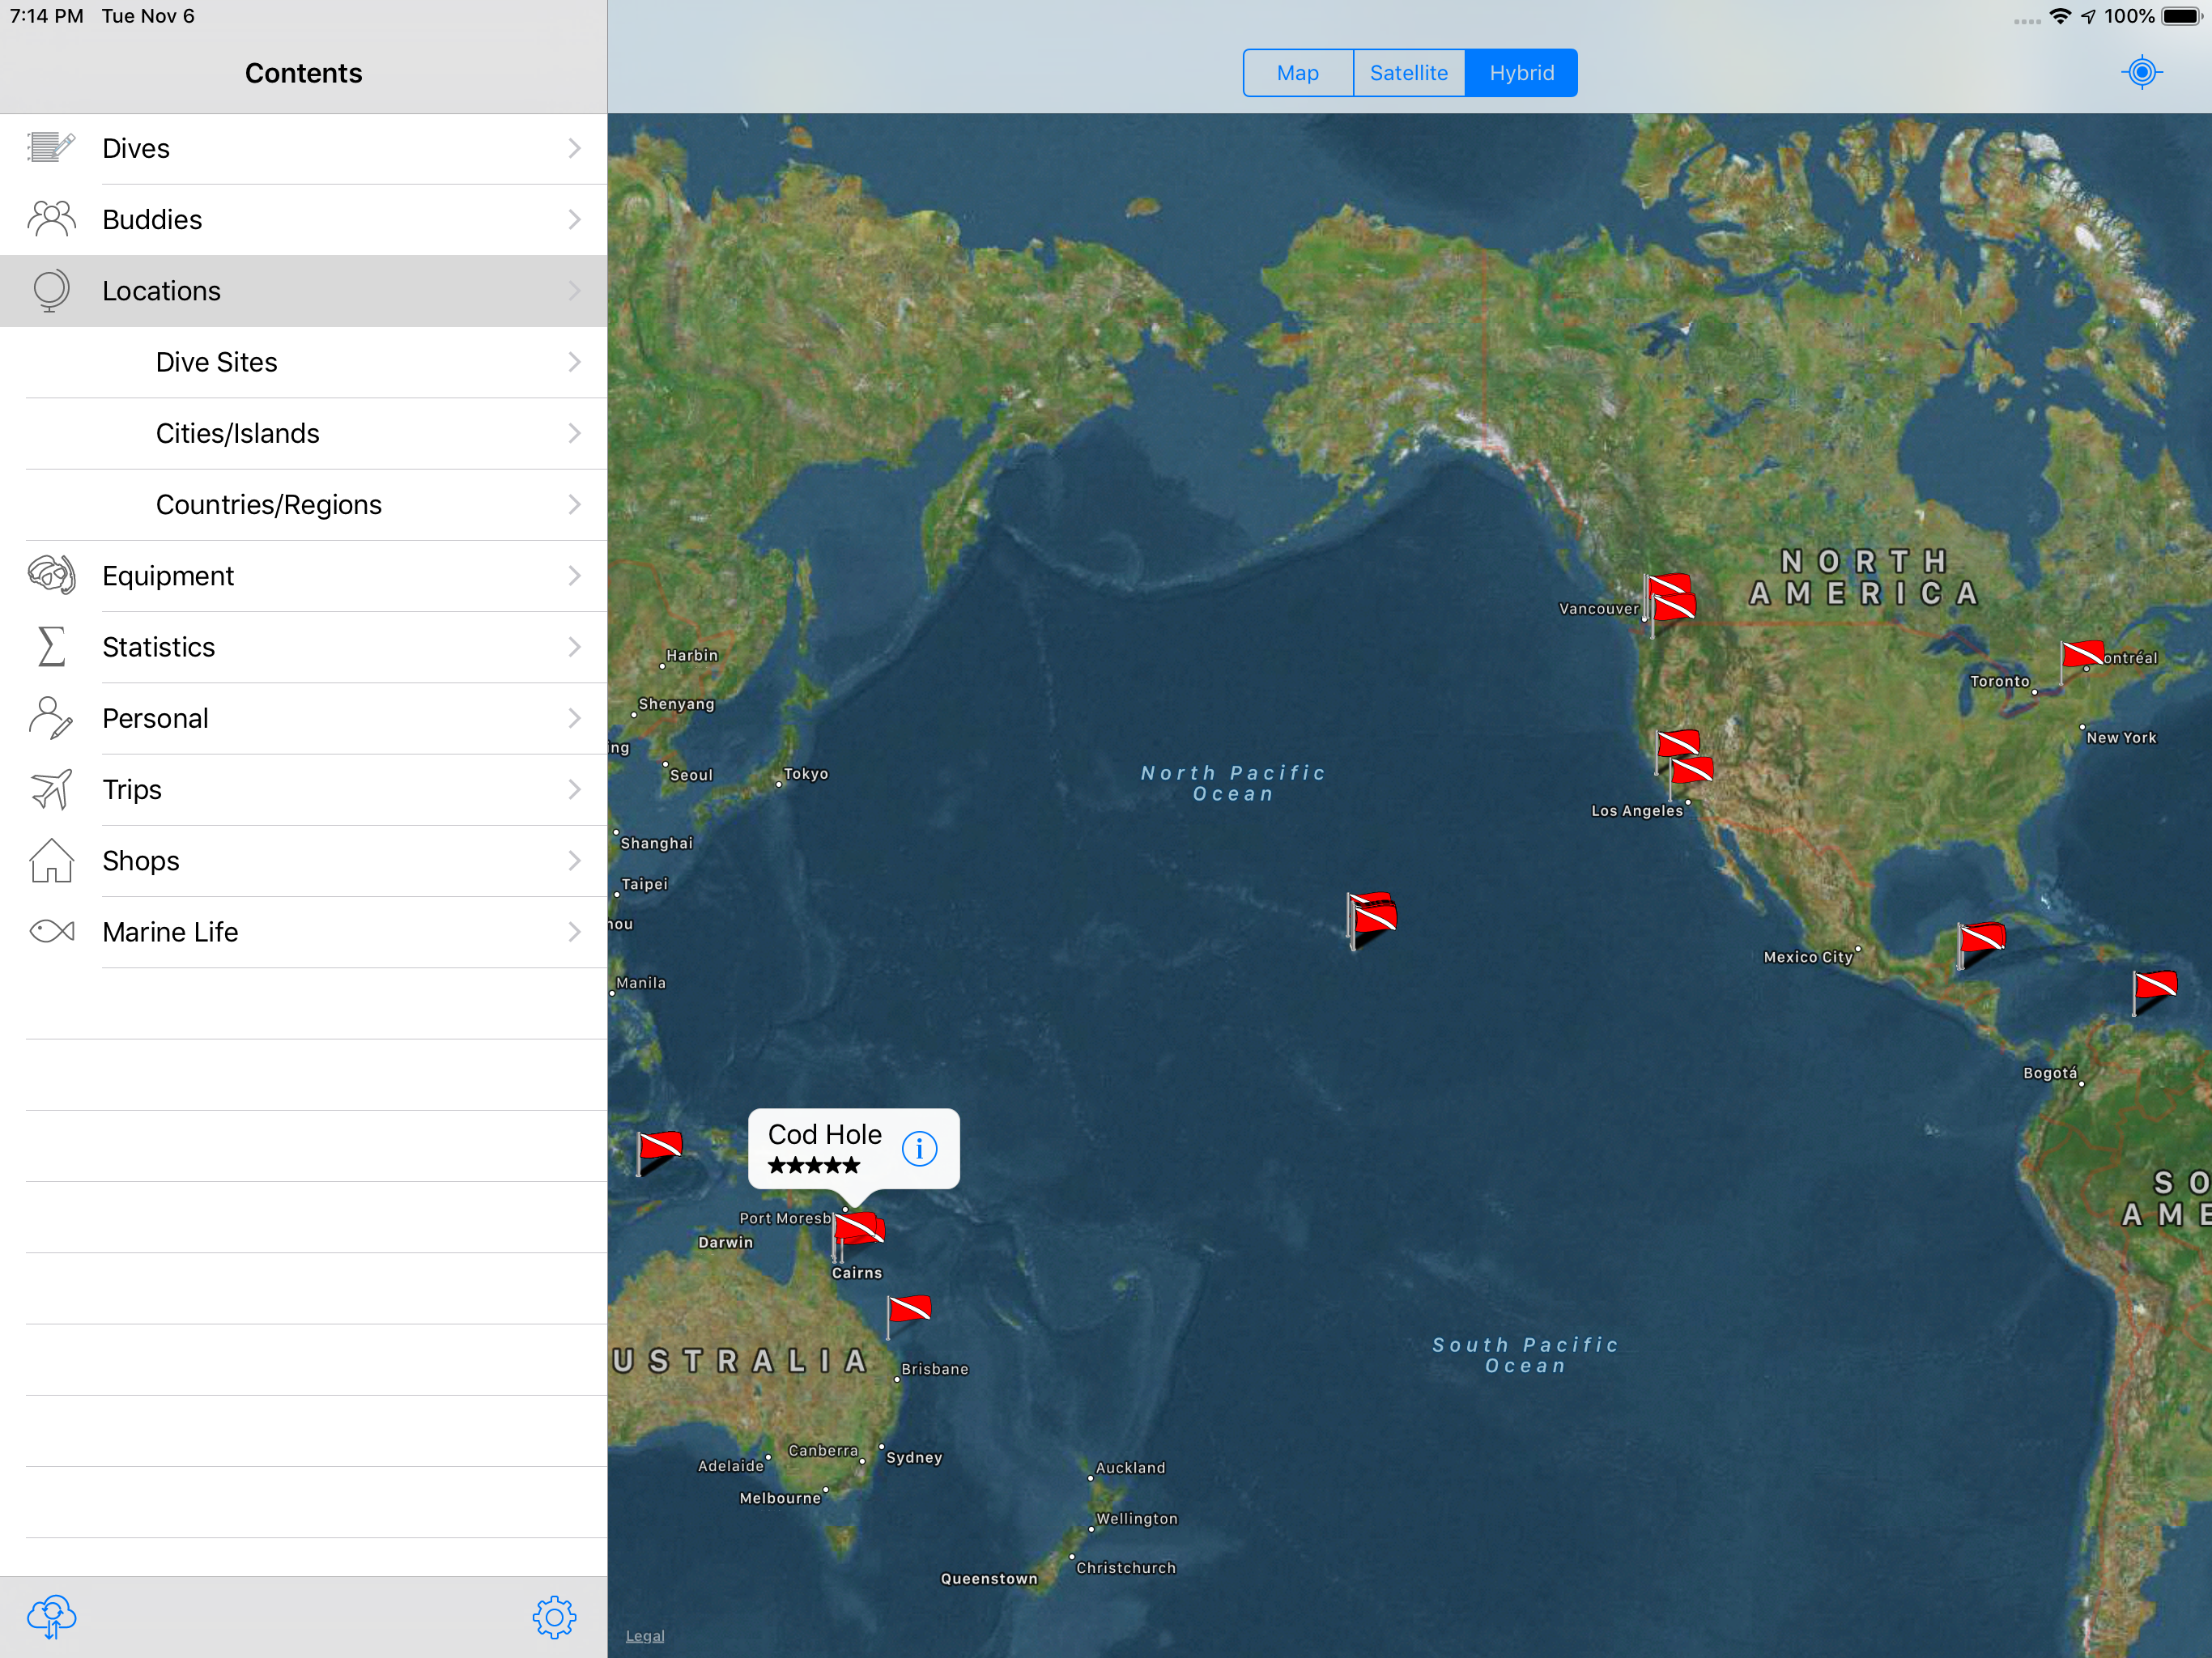2212x1658 pixels.
Task: Click the Legal link on map
Action: [x=644, y=1635]
